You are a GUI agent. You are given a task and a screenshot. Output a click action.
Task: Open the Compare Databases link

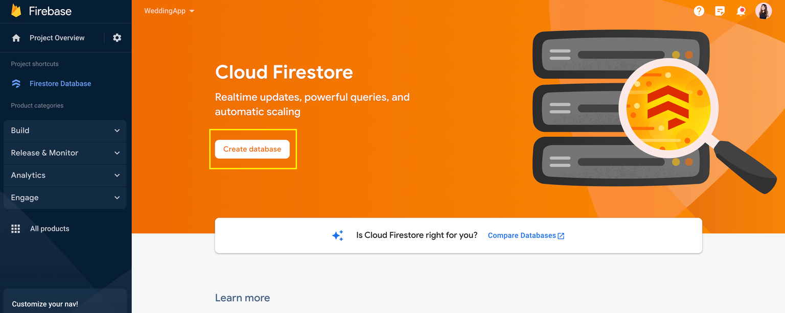526,235
